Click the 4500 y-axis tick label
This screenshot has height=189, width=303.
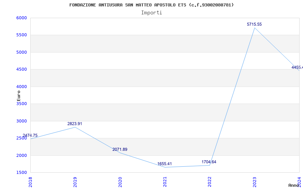pos(22,70)
